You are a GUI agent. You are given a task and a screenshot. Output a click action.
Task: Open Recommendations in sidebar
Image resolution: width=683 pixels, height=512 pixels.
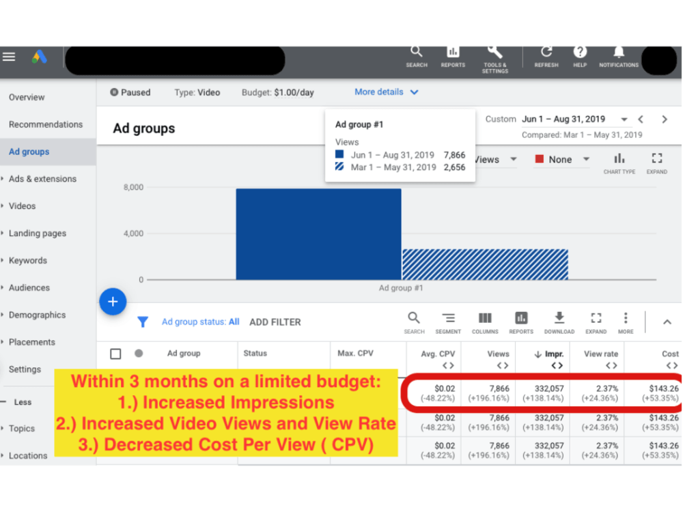tap(46, 124)
